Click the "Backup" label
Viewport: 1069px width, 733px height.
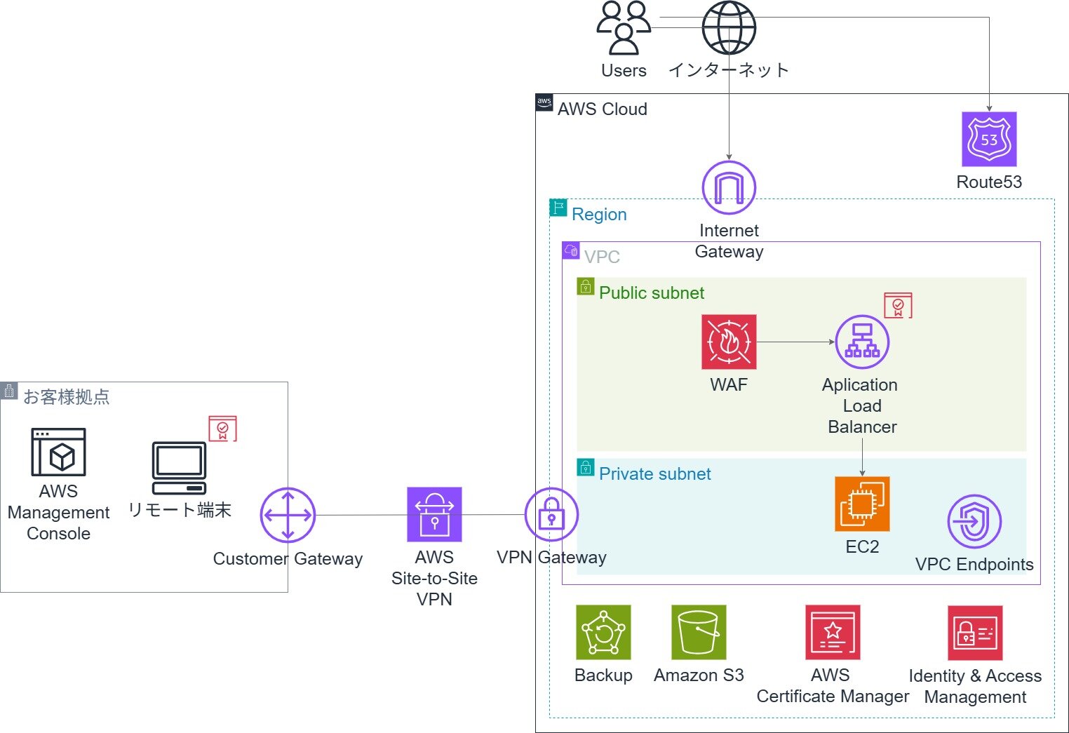click(603, 675)
